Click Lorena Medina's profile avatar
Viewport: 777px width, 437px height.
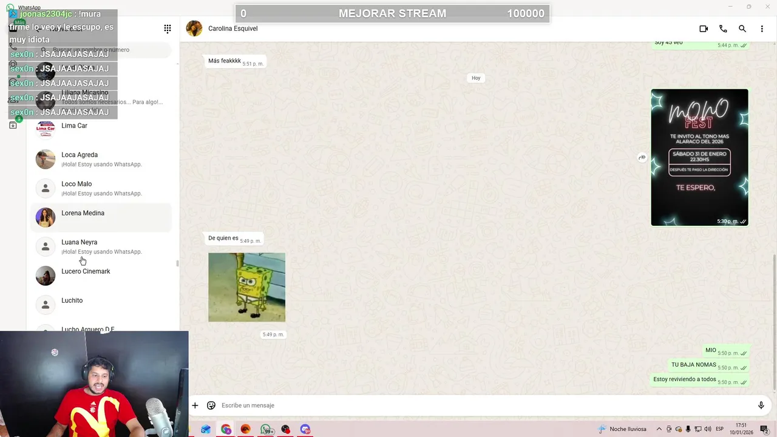(x=46, y=217)
